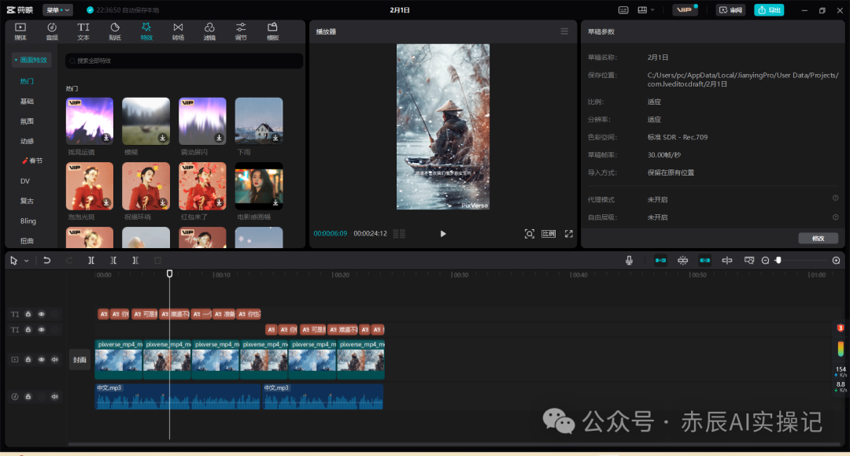Toggle clip linkage in timeline toolbar
Viewport: 850px width, 456px height.
pos(704,260)
